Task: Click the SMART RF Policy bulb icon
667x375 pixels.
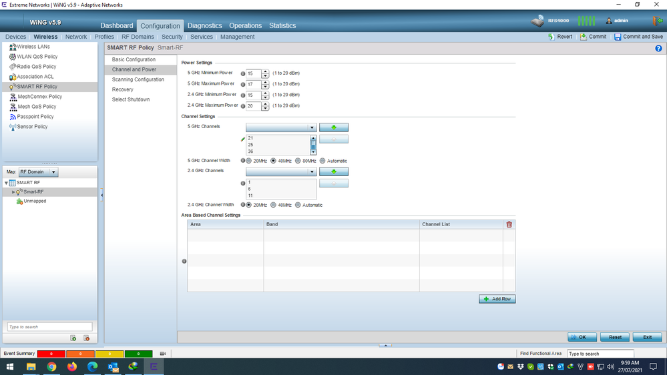Action: point(13,87)
